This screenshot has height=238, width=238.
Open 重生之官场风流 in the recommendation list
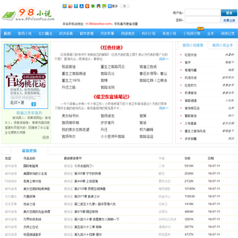point(195,131)
